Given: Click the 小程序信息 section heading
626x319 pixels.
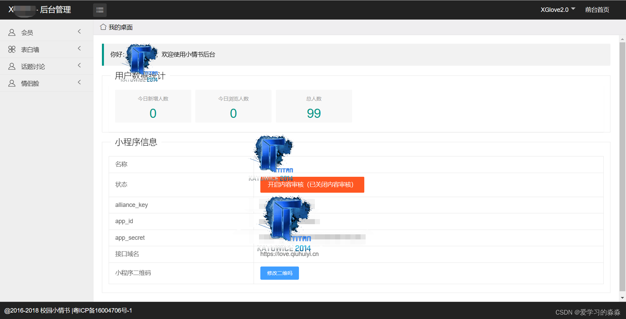Looking at the screenshot, I should [x=136, y=142].
